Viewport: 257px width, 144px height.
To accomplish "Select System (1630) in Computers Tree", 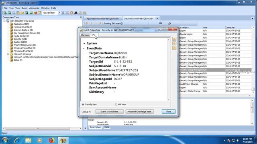I will [x=20, y=42].
